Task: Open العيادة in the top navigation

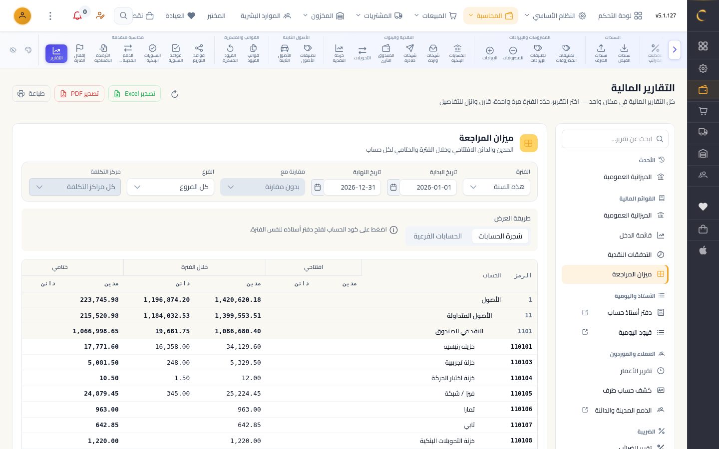Action: click(180, 16)
